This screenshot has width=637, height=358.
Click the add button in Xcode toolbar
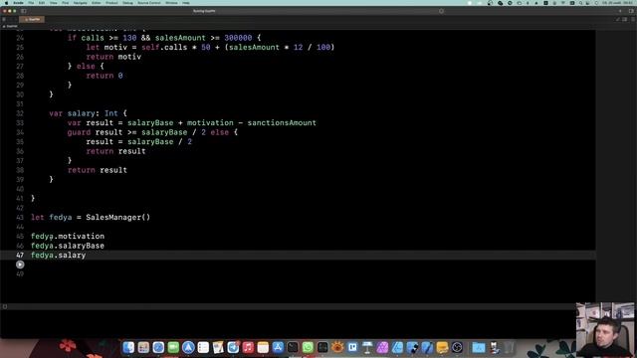(x=620, y=11)
